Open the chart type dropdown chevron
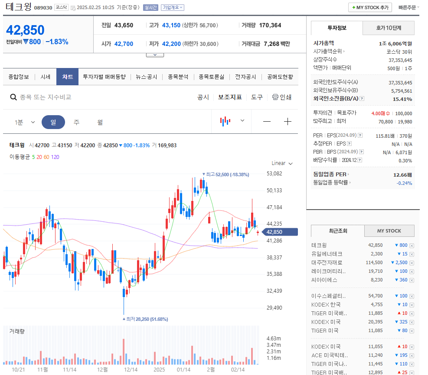428x375 pixels. (x=242, y=121)
